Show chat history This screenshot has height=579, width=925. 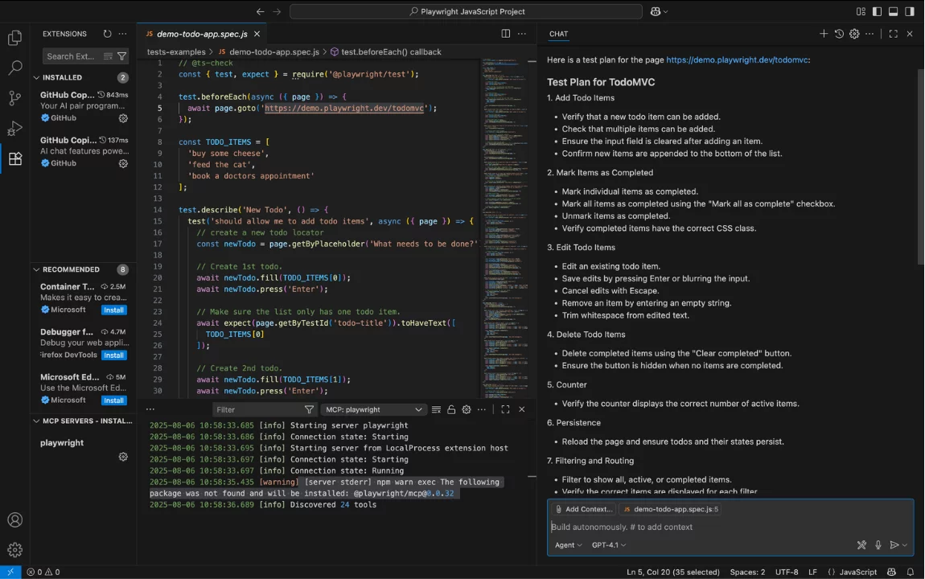[839, 34]
